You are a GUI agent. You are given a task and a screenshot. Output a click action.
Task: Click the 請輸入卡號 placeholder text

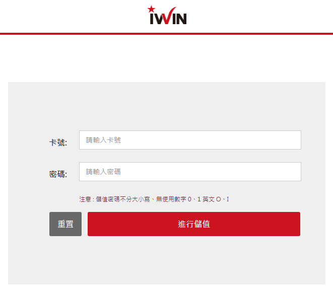(x=103, y=140)
